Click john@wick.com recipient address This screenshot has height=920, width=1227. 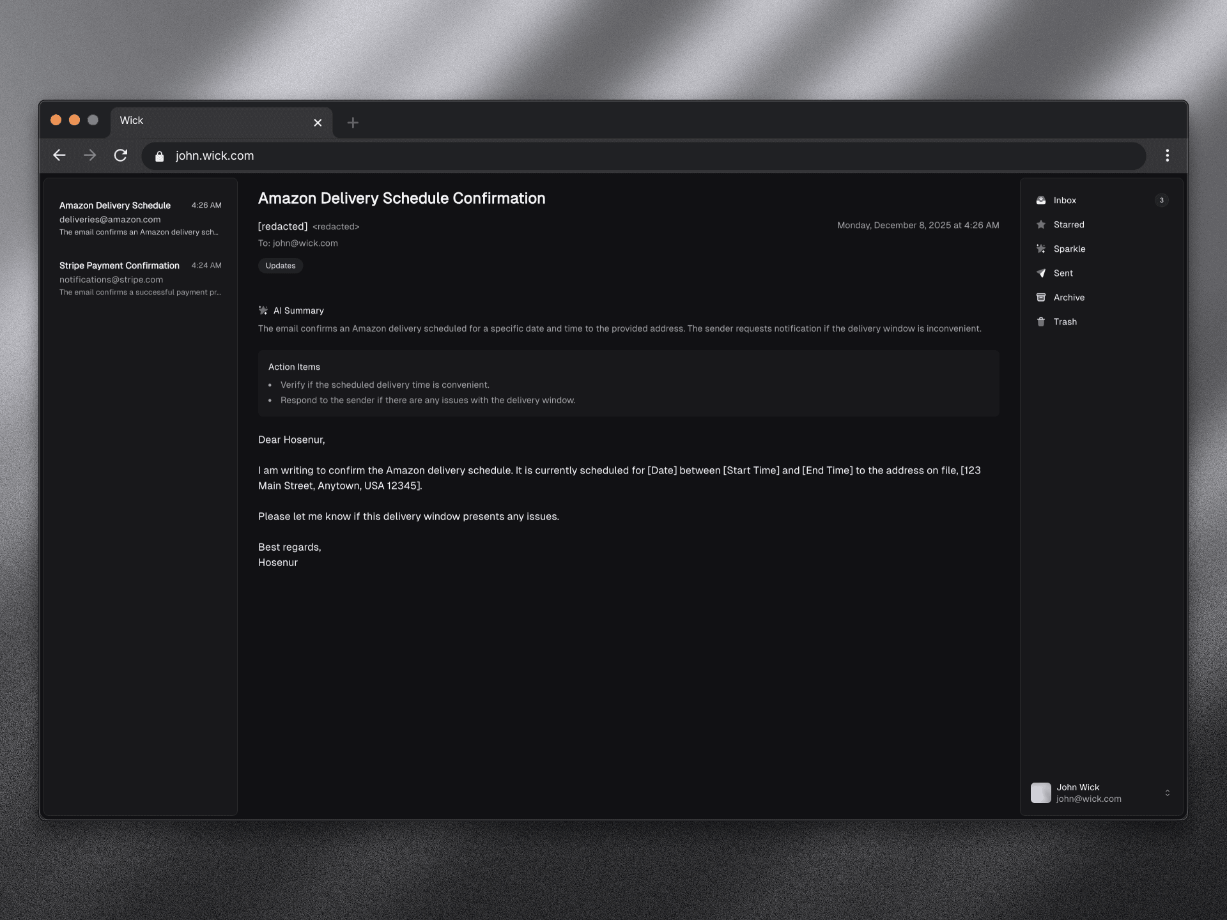coord(305,243)
